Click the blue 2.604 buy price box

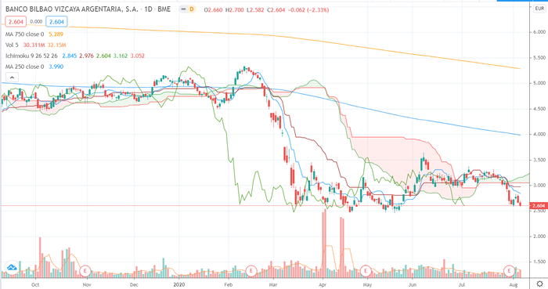coord(56,22)
